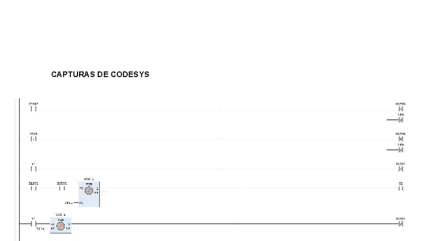Select the LED reset coil on second rung

[x=401, y=149]
